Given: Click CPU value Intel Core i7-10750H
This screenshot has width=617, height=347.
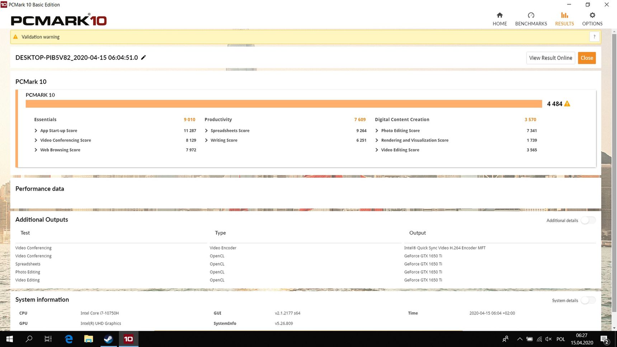Looking at the screenshot, I should [x=100, y=313].
